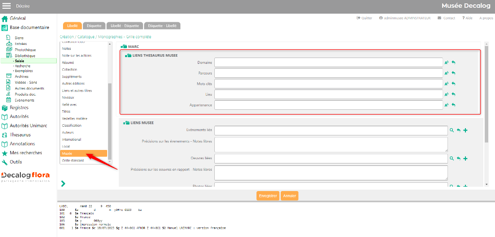Click the thesaurus icon for Appartenance field
Viewport: 495px width, 237px height.
tap(447, 105)
